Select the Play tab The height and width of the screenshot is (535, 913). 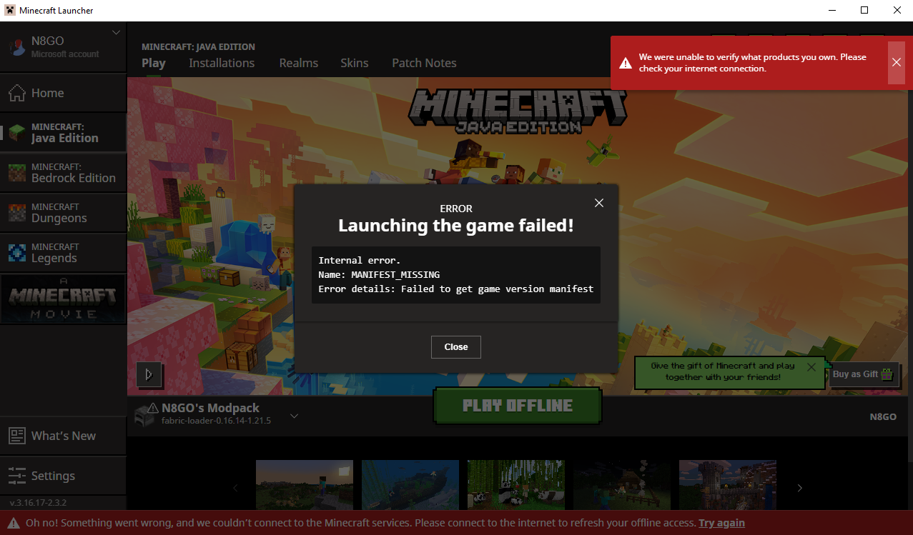coord(154,63)
